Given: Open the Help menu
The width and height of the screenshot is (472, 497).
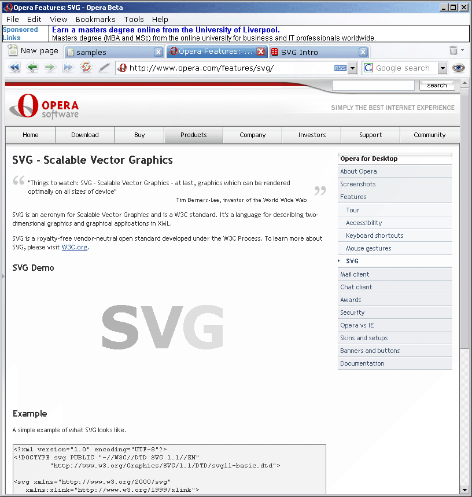Looking at the screenshot, I should click(x=160, y=19).
